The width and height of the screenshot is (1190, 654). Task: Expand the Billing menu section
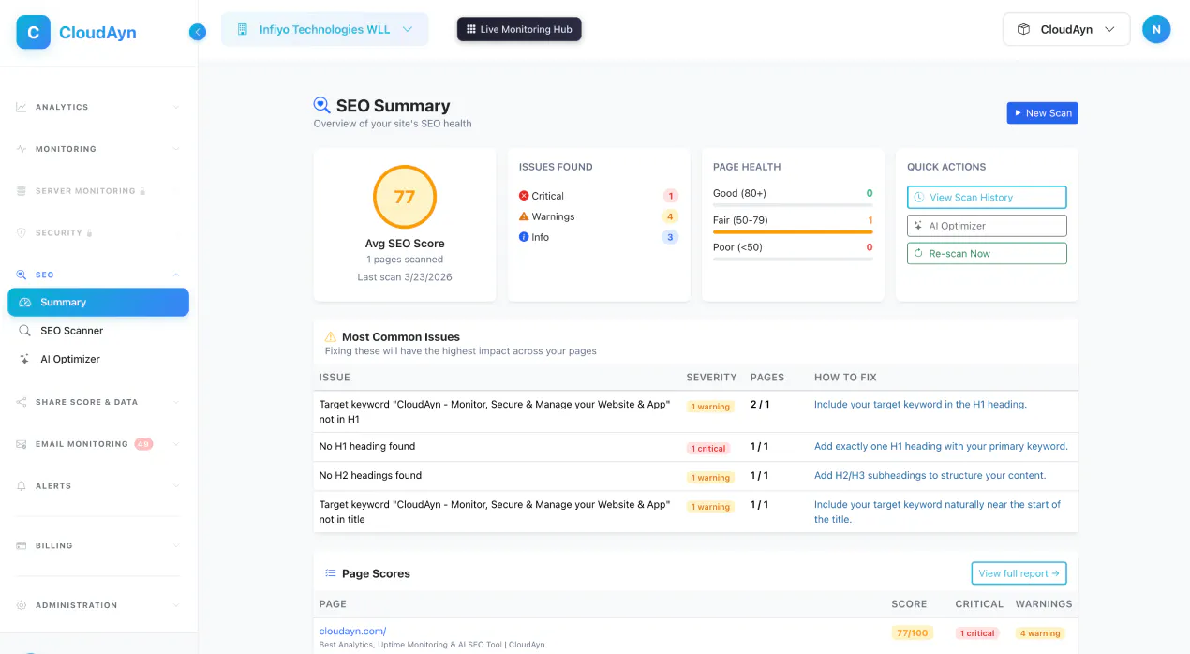[x=176, y=545]
